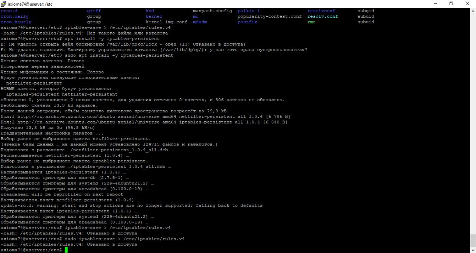476x253 pixels.
Task: Click the polkit-1 directory name
Action: pos(249,11)
